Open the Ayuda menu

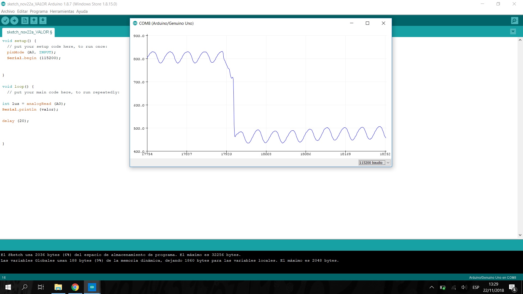(x=82, y=11)
